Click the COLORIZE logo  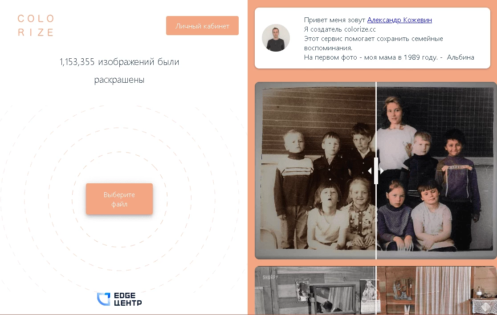[36, 25]
